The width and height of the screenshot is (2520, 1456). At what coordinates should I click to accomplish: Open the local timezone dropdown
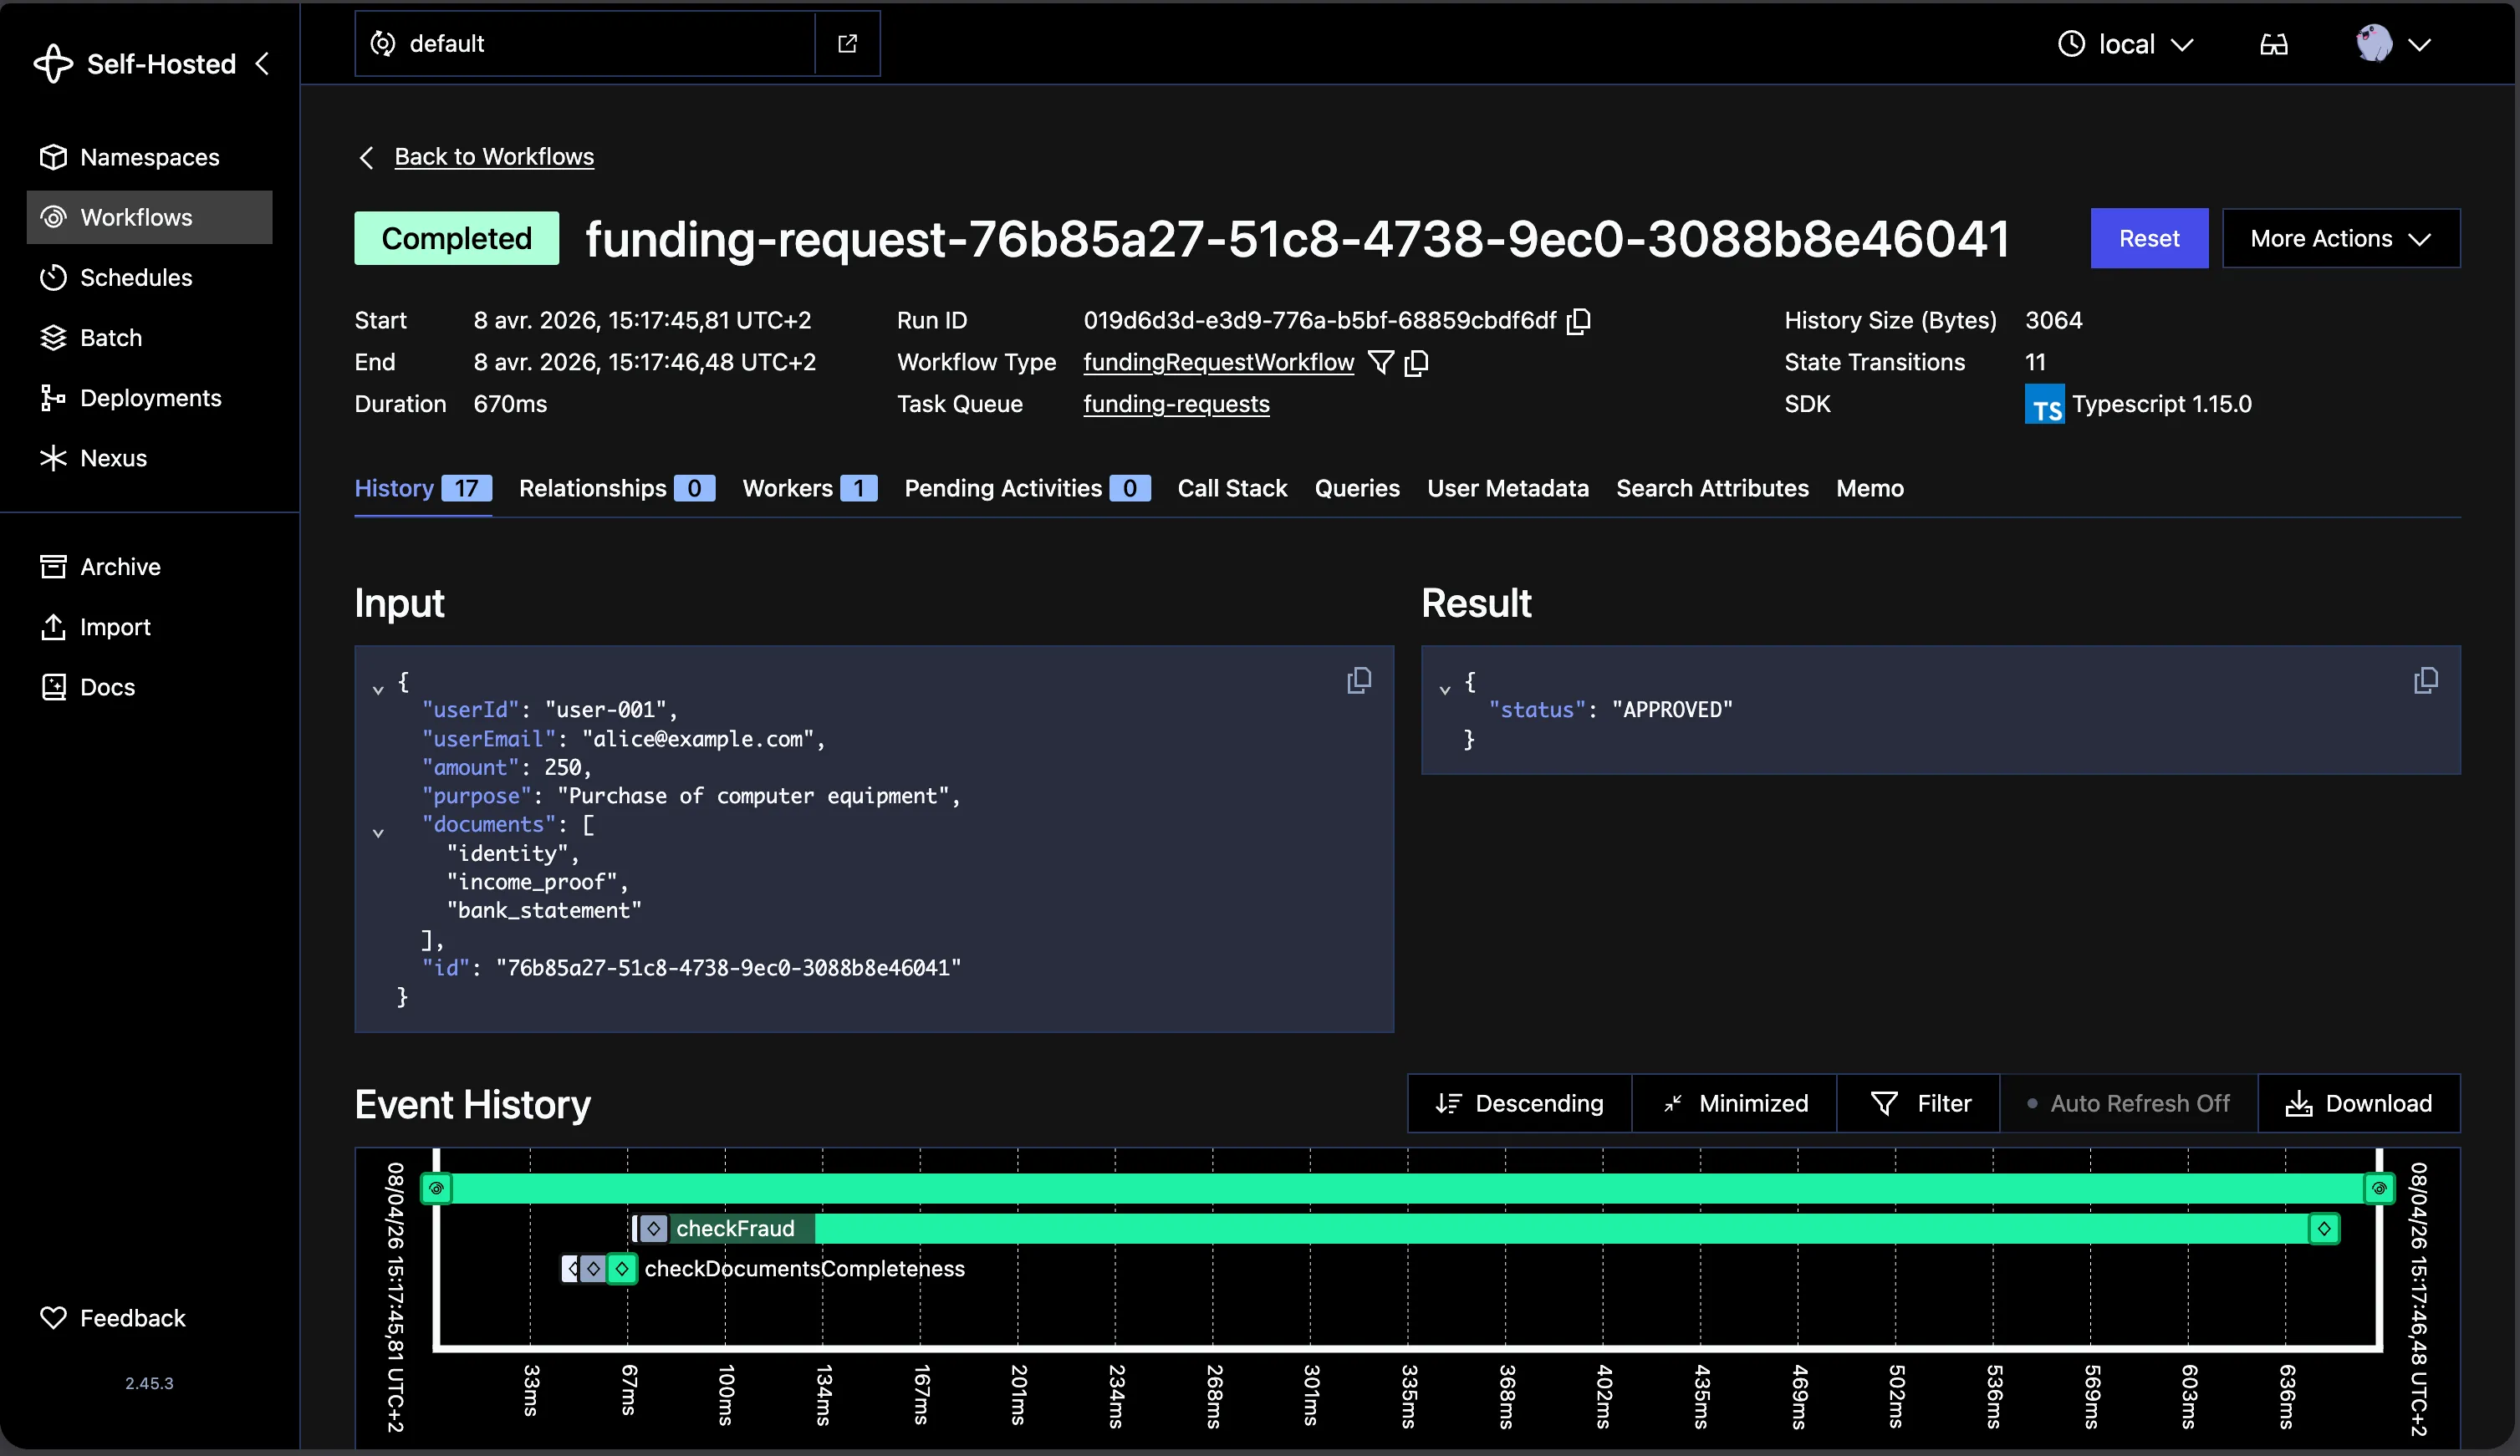[2126, 43]
